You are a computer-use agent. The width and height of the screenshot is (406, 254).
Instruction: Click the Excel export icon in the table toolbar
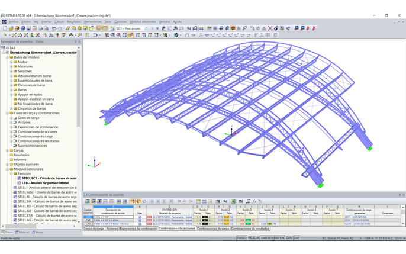(x=233, y=201)
